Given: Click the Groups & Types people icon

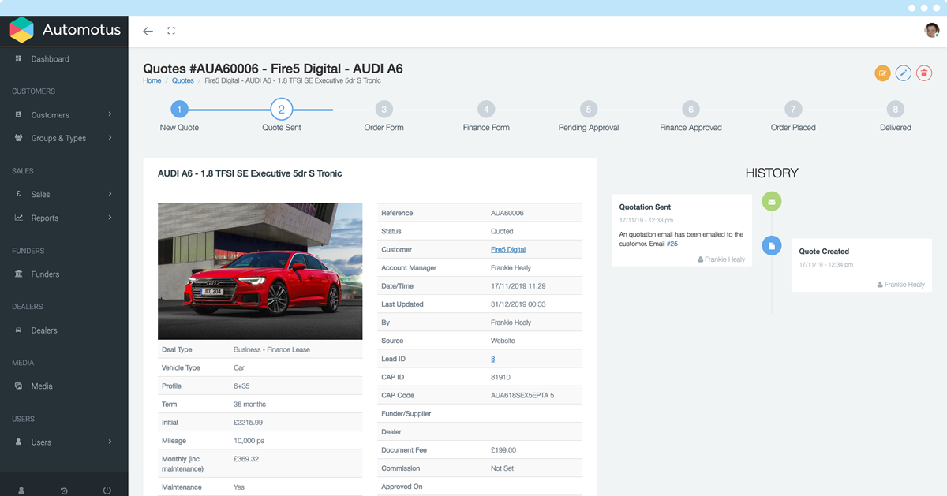Looking at the screenshot, I should click(x=18, y=138).
